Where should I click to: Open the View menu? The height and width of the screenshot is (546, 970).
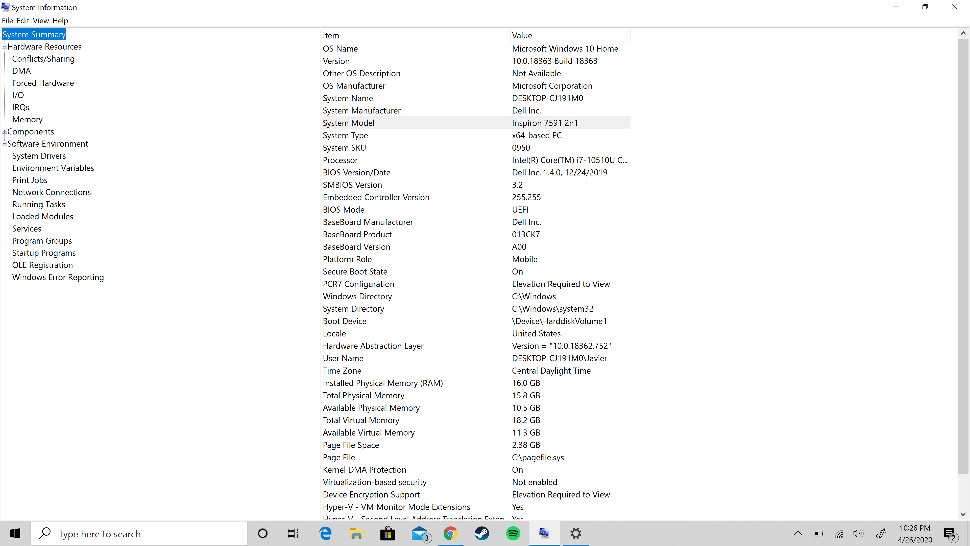41,21
